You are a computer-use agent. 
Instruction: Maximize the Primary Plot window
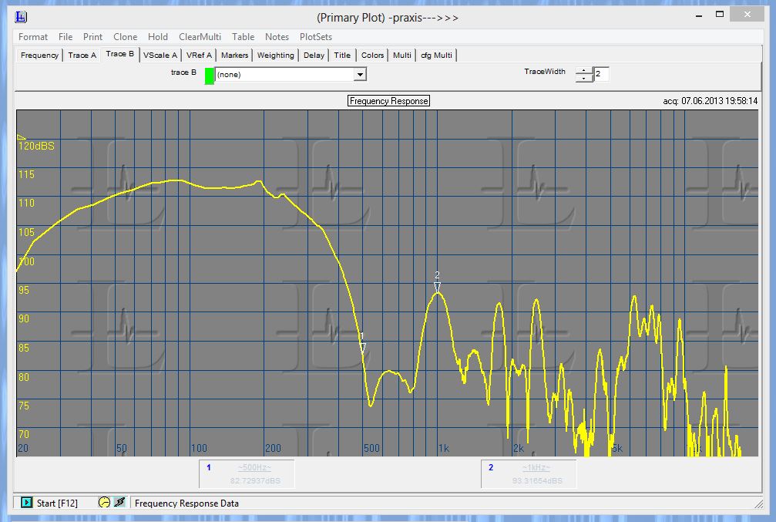pyautogui.click(x=720, y=15)
